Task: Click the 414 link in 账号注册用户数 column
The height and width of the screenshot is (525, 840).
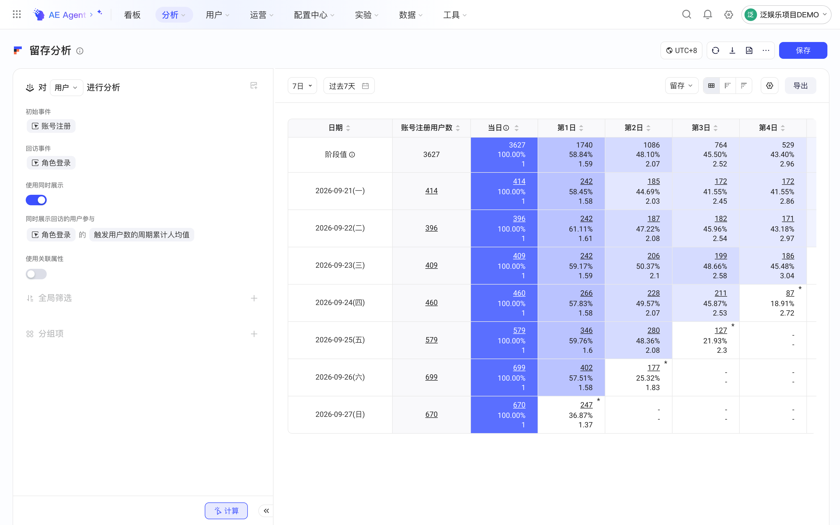Action: pos(432,191)
